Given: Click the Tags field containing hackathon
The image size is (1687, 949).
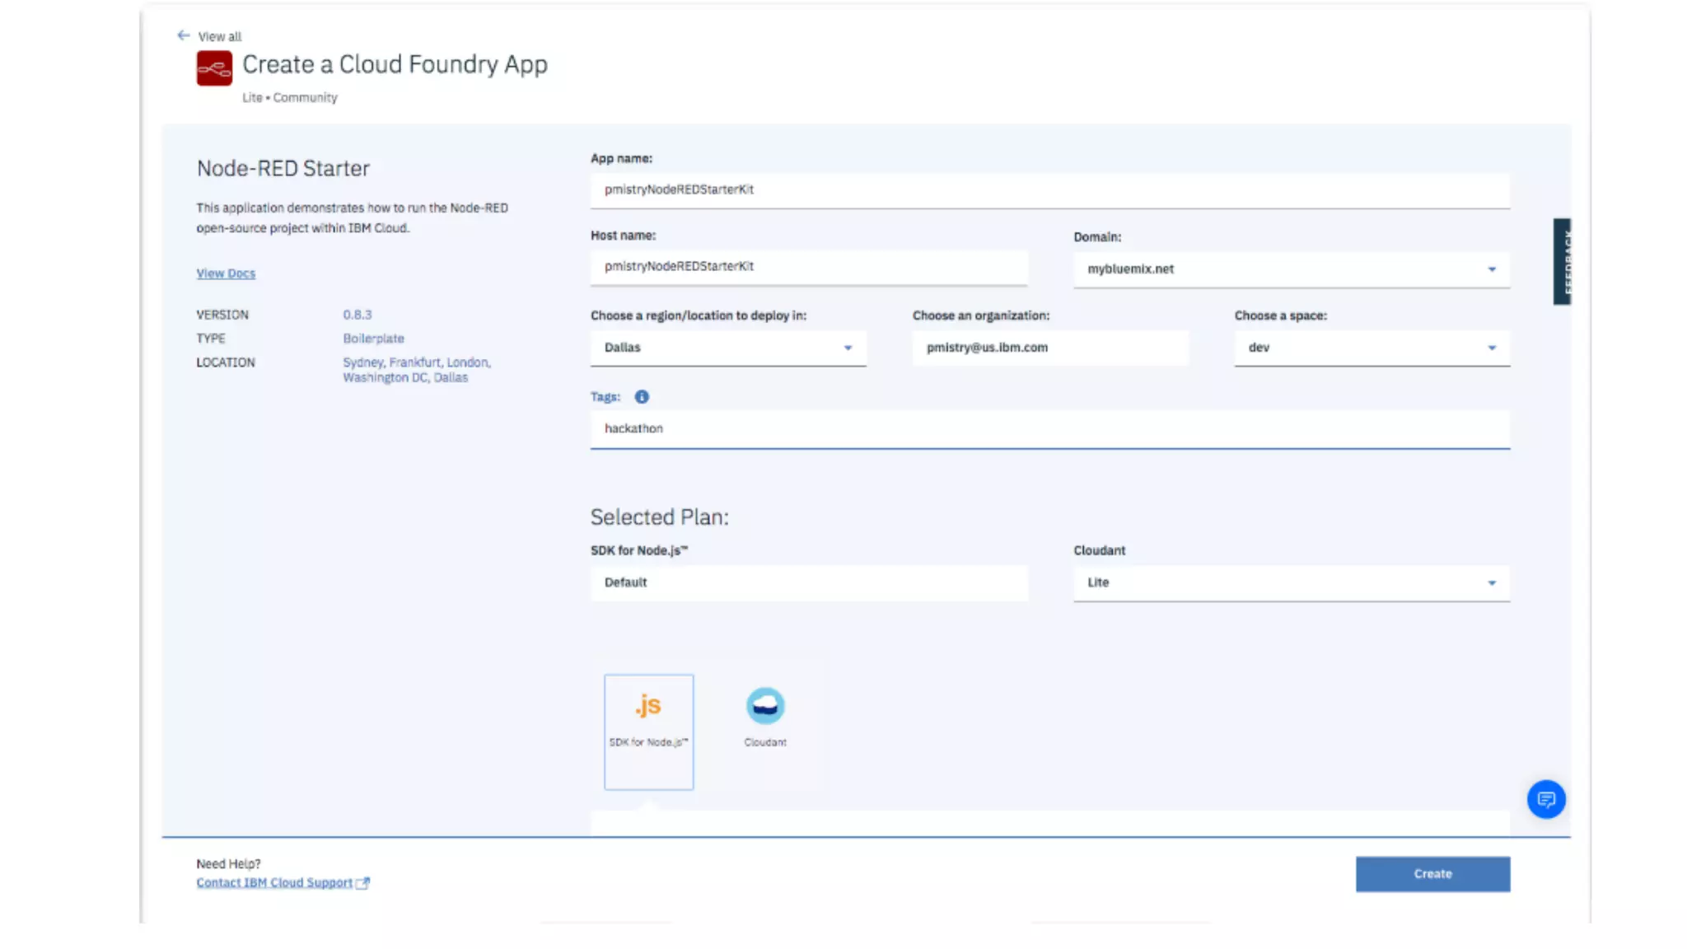Looking at the screenshot, I should [1049, 428].
